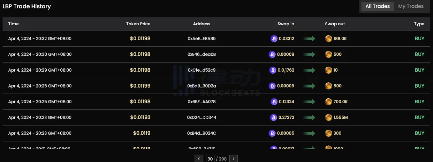Click the gold token icon beside 300

coord(328,133)
